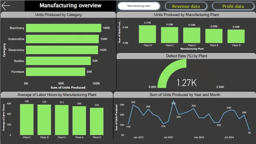
Task: Click the Manufacturing Plant axis title
Action: [x=192, y=49]
